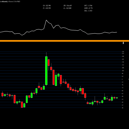Screen dimensions: 129x129
Task: Click the '71' price axis label
Action: 123,88
